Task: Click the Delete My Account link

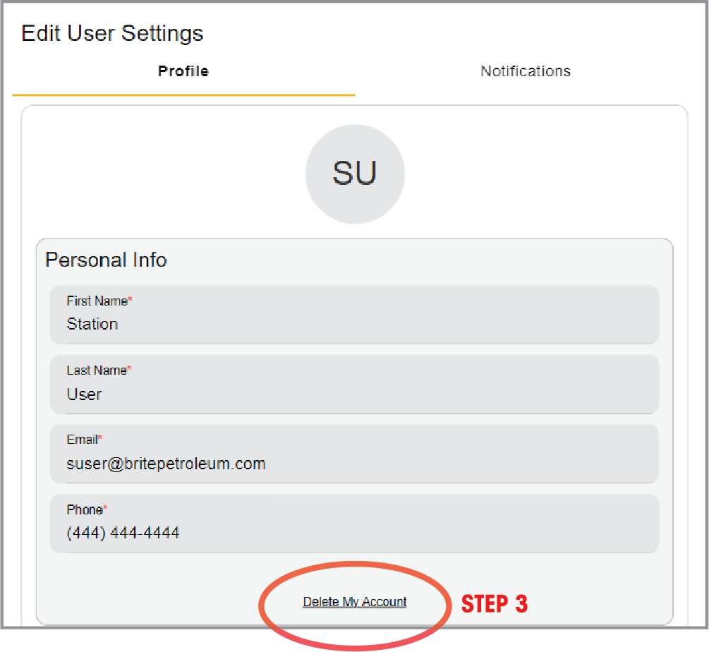Action: [355, 602]
